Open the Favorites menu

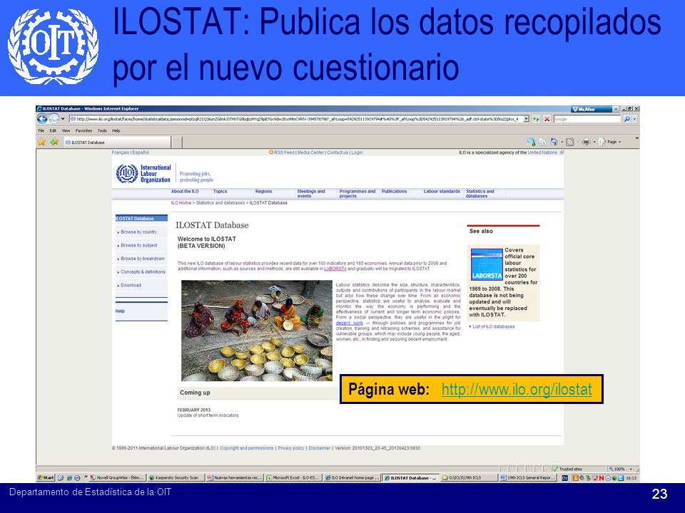tap(83, 130)
